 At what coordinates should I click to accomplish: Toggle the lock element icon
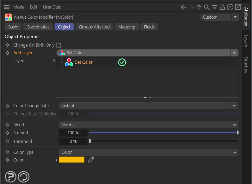(222, 7)
